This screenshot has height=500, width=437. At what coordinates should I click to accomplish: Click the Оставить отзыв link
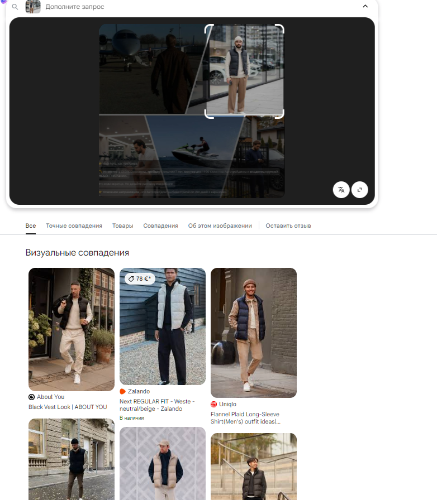288,226
